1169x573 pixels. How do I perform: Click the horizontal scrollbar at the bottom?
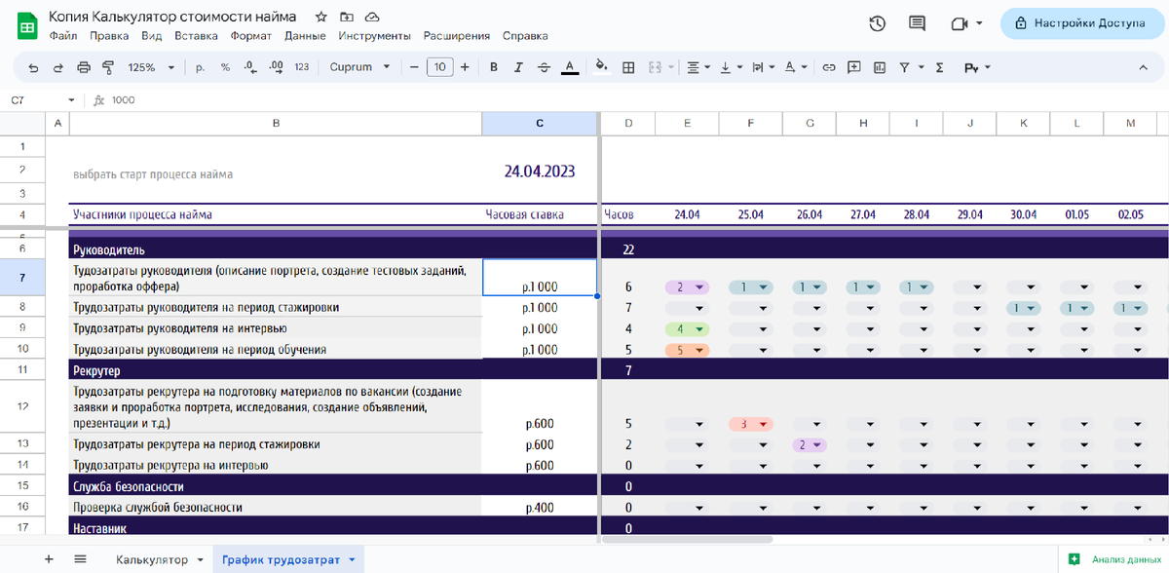[x=687, y=539]
